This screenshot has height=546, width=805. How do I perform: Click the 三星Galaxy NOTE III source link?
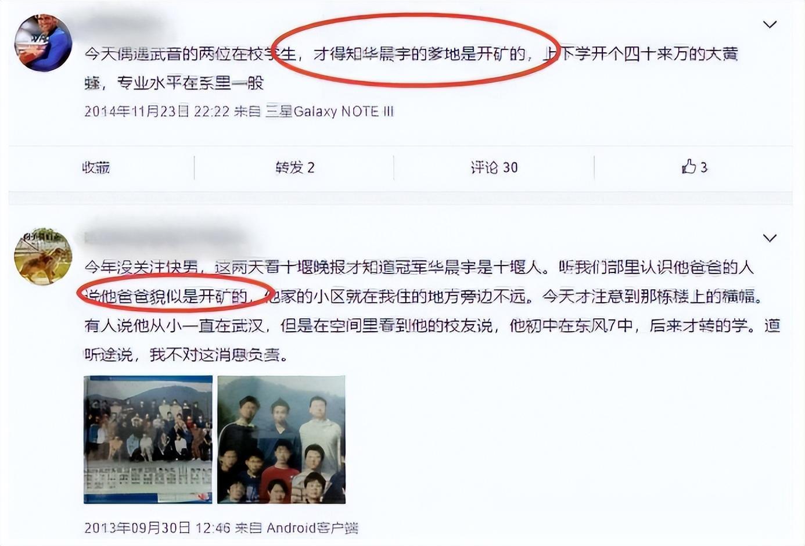330,111
